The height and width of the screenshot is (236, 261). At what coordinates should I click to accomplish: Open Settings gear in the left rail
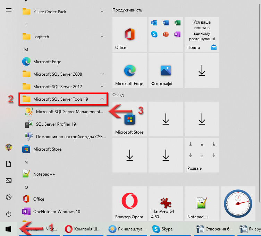click(x=9, y=197)
